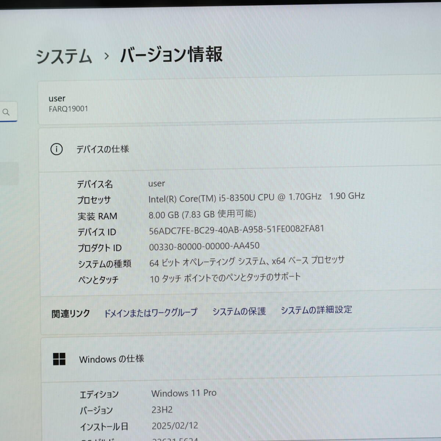Click the breadcrumb chevron separator
This screenshot has height=441, width=441.
click(107, 56)
